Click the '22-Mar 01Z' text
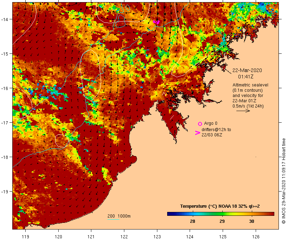Image resolution: width=288 pixels, height=239 pixels. tap(244, 101)
